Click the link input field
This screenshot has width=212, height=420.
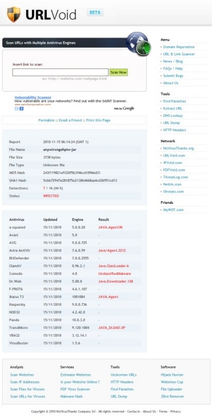pyautogui.click(x=60, y=72)
